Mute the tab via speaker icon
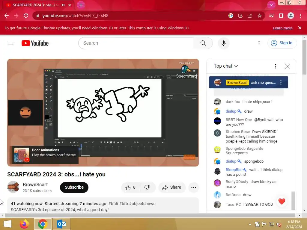This screenshot has width=307, height=230. (x=63, y=5)
